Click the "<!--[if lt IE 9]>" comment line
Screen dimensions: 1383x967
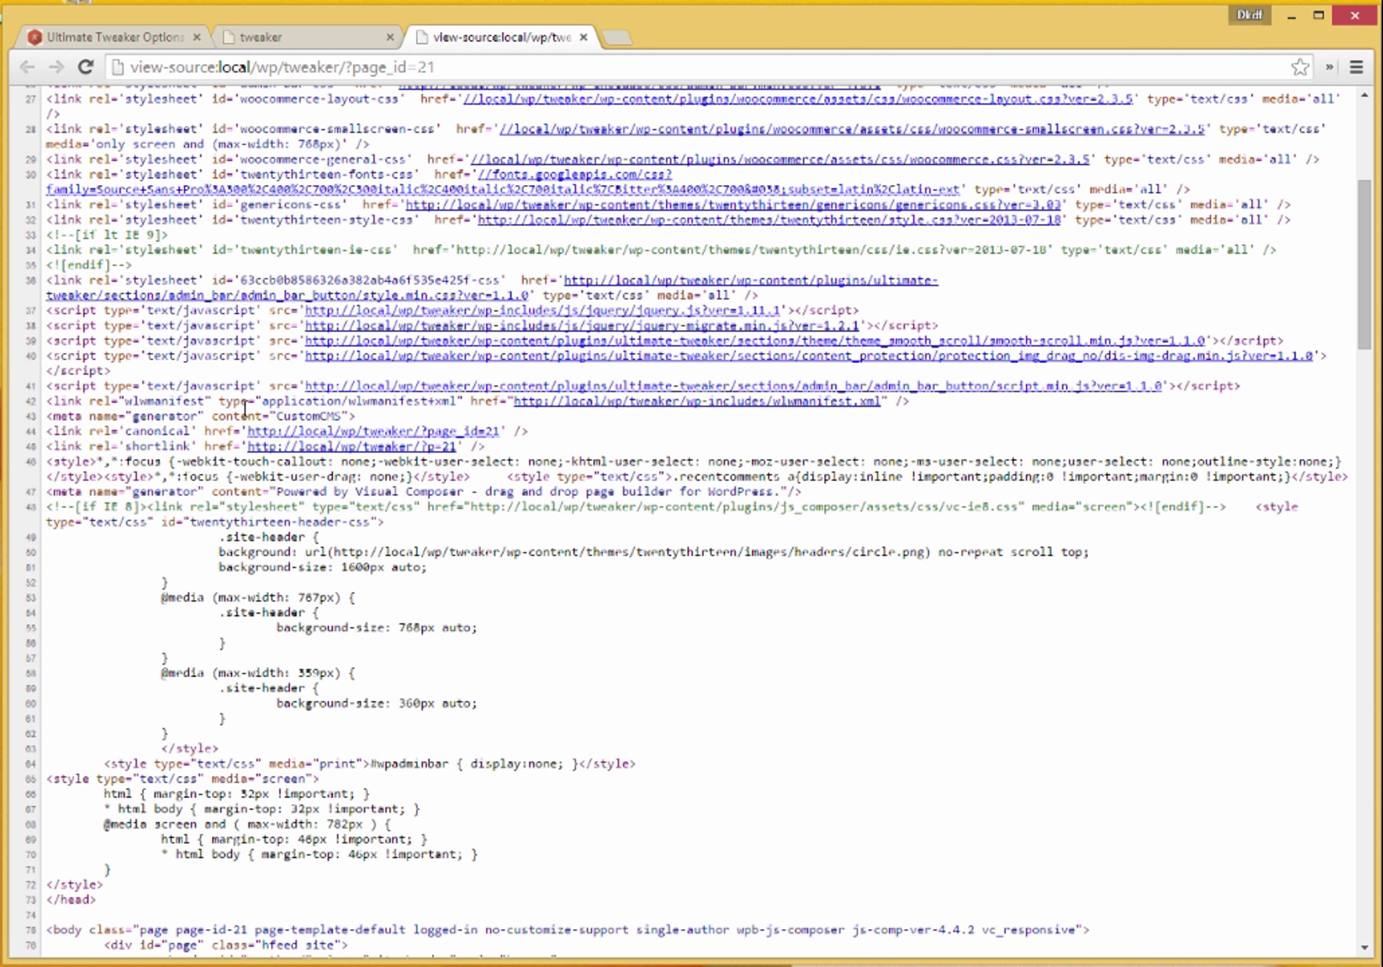pyautogui.click(x=107, y=235)
